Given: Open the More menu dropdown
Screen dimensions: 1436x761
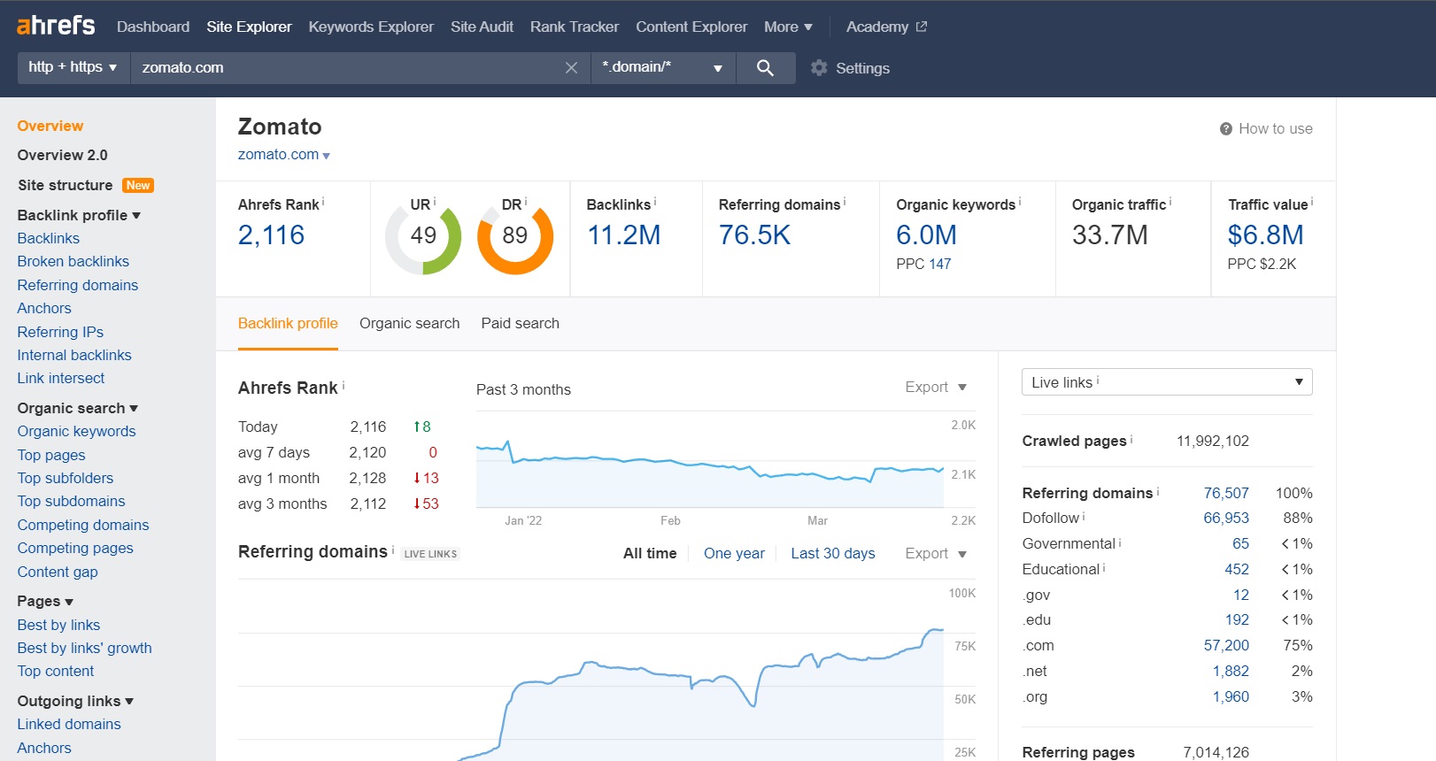Looking at the screenshot, I should click(x=788, y=27).
